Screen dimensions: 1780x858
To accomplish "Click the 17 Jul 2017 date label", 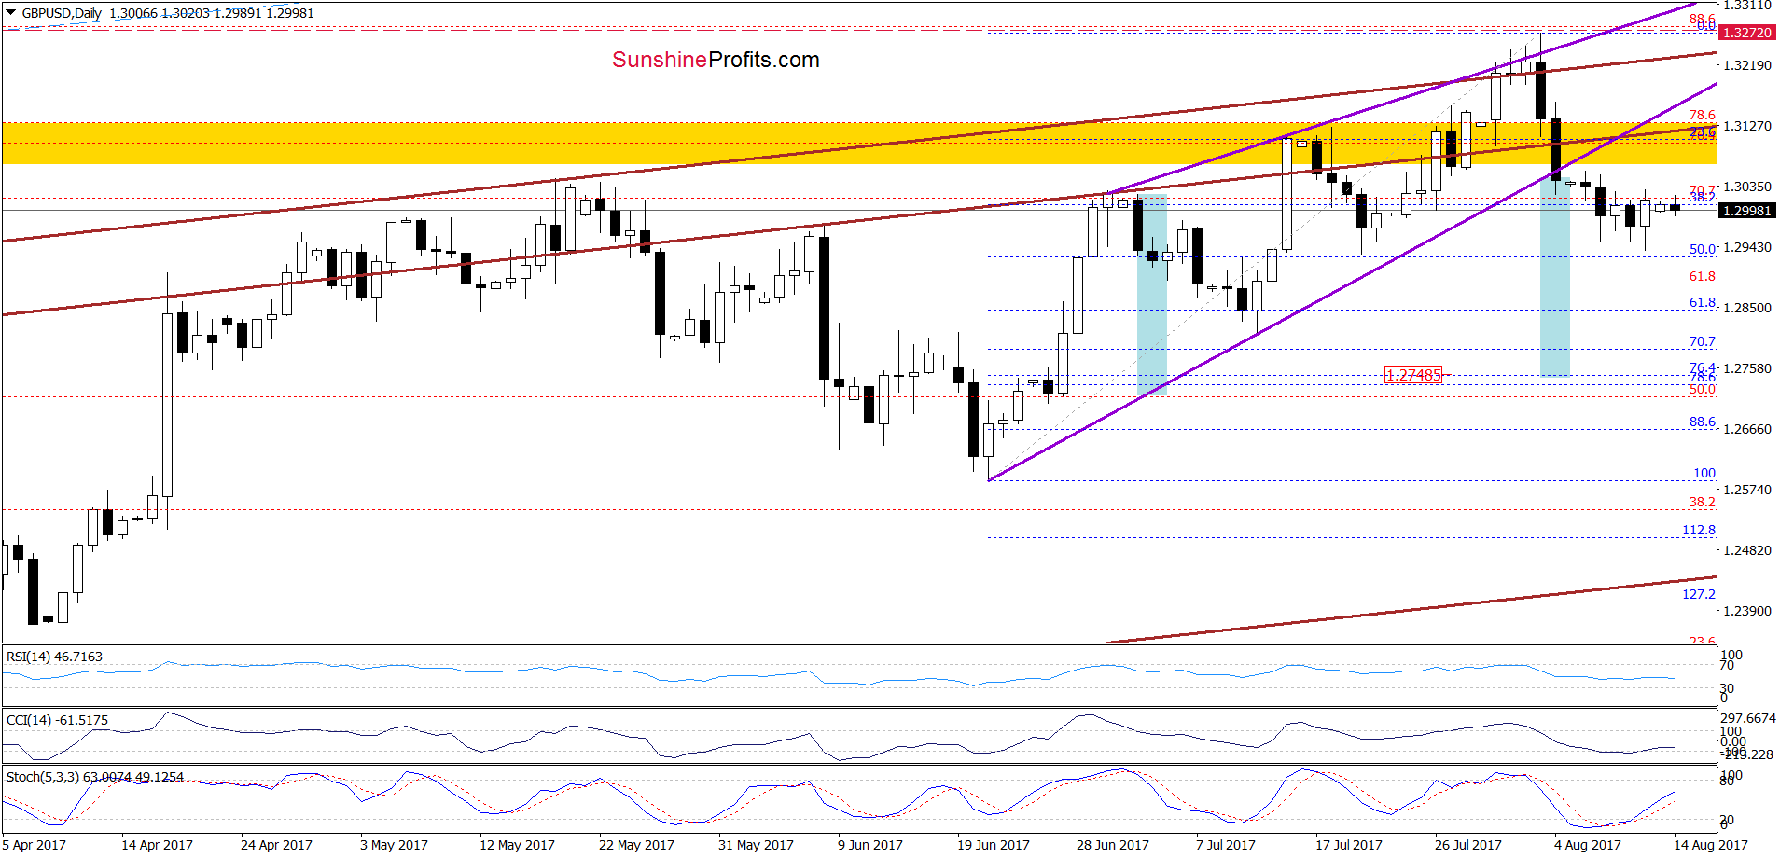I will 1349,845.
